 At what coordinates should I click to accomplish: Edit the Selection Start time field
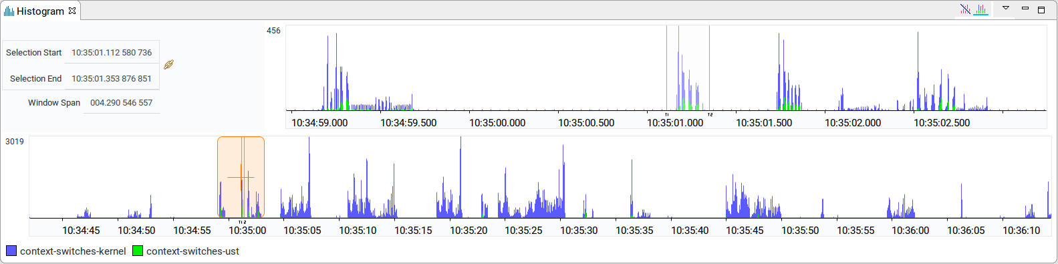[112, 52]
